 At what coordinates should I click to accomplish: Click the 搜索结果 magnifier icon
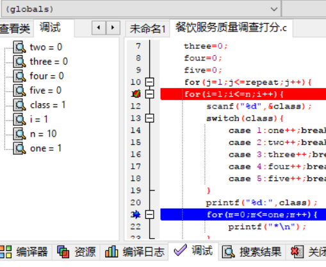tap(229, 252)
